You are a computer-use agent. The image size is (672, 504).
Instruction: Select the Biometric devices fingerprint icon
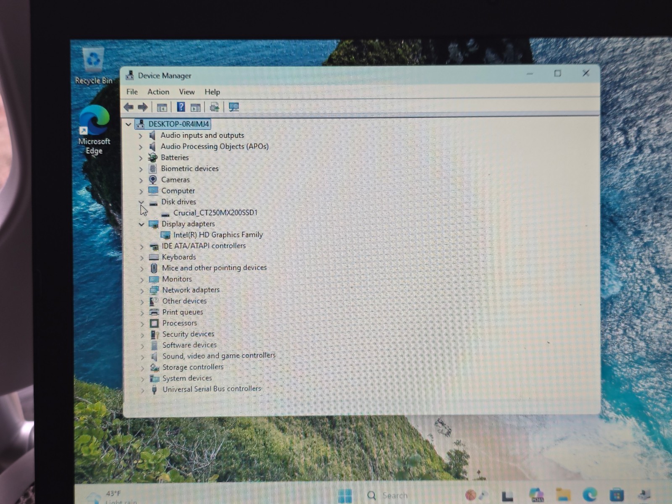(x=153, y=169)
